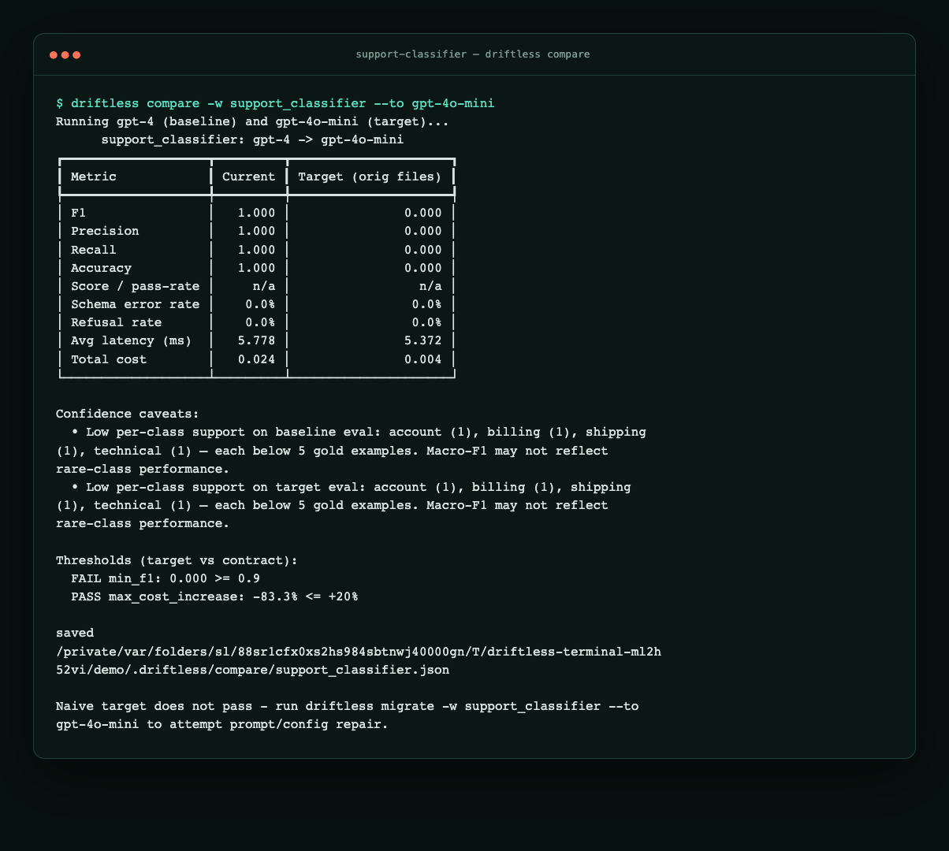The width and height of the screenshot is (949, 851).
Task: Click the 'Confidence caveats:' heading
Action: 128,414
